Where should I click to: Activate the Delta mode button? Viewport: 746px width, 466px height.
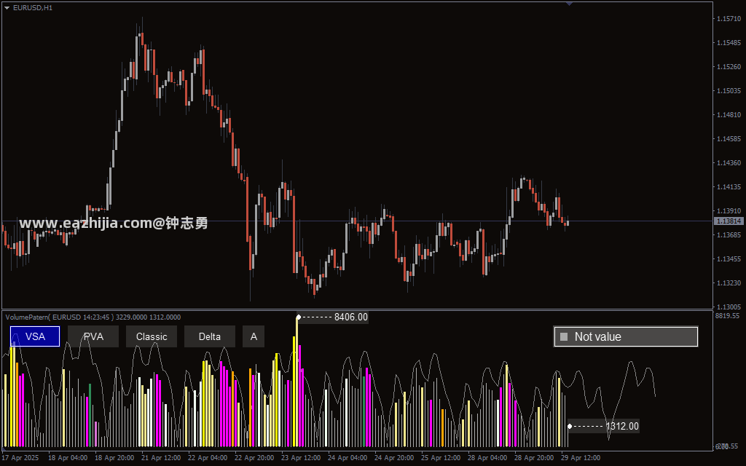click(210, 336)
